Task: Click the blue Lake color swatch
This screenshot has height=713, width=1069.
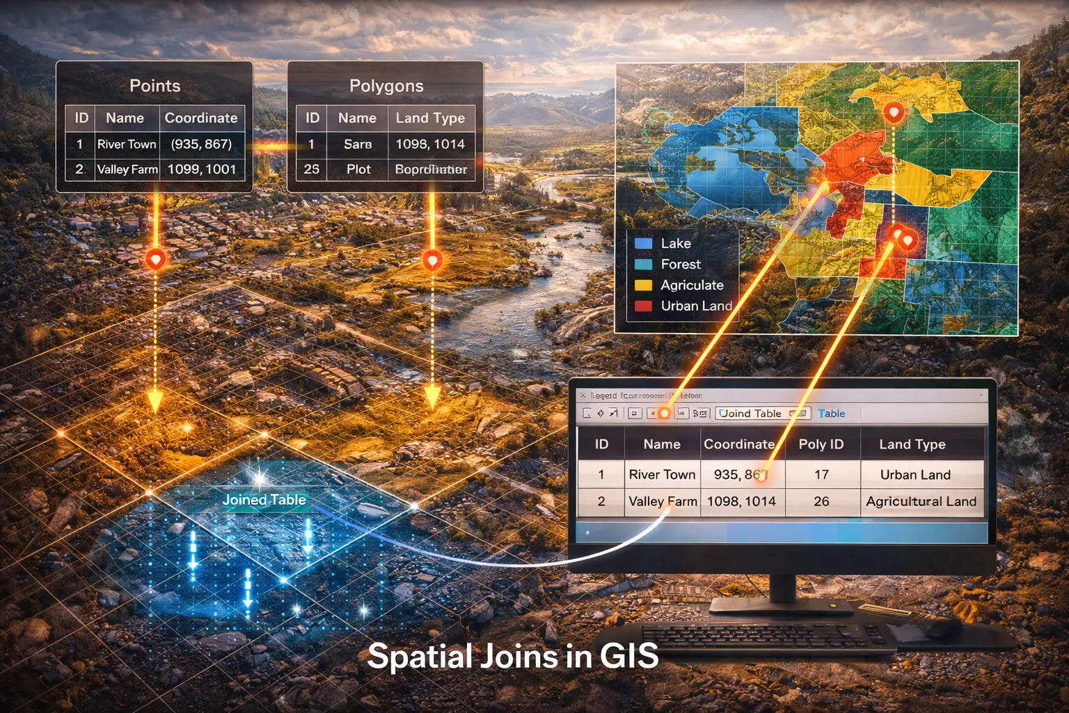Action: 644,244
